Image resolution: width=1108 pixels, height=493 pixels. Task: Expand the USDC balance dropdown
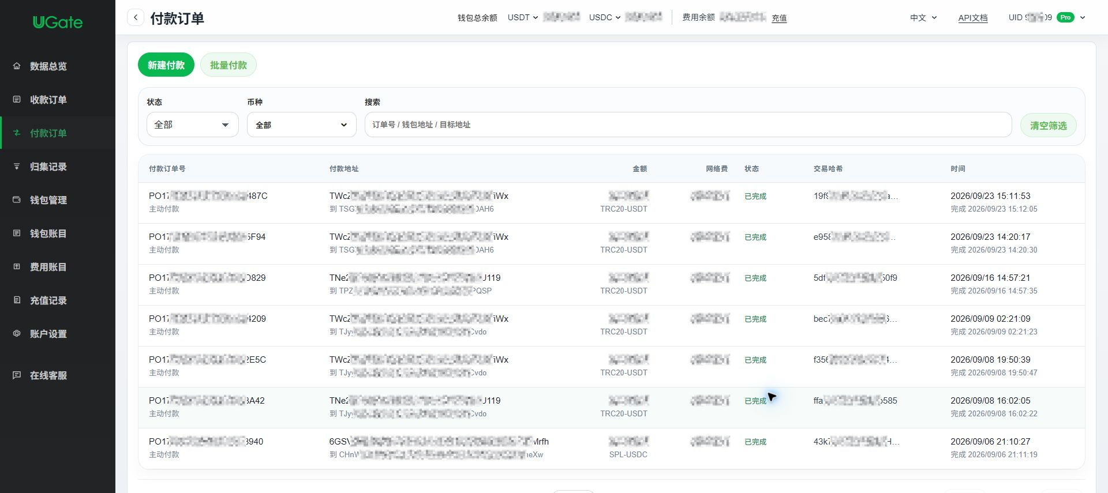click(605, 17)
